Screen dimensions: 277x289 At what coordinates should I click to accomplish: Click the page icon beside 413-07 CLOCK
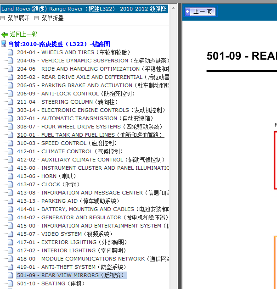click(x=11, y=184)
